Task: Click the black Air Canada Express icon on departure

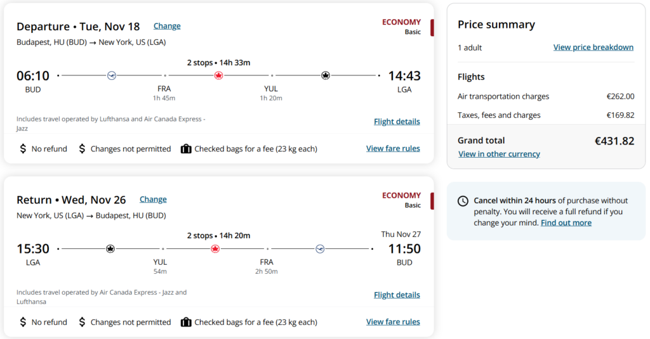Action: [x=326, y=75]
